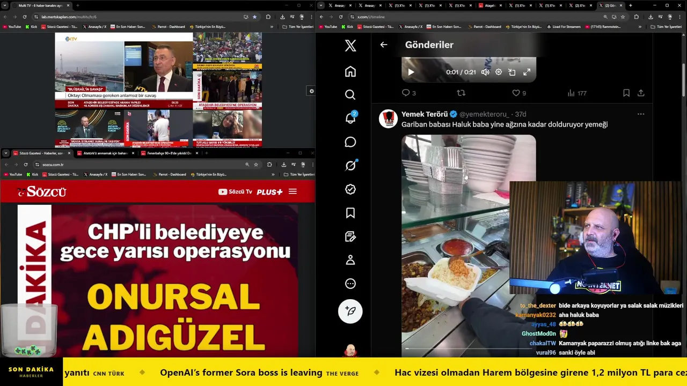Image resolution: width=687 pixels, height=386 pixels.
Task: Mute the video volume icon
Action: point(485,72)
